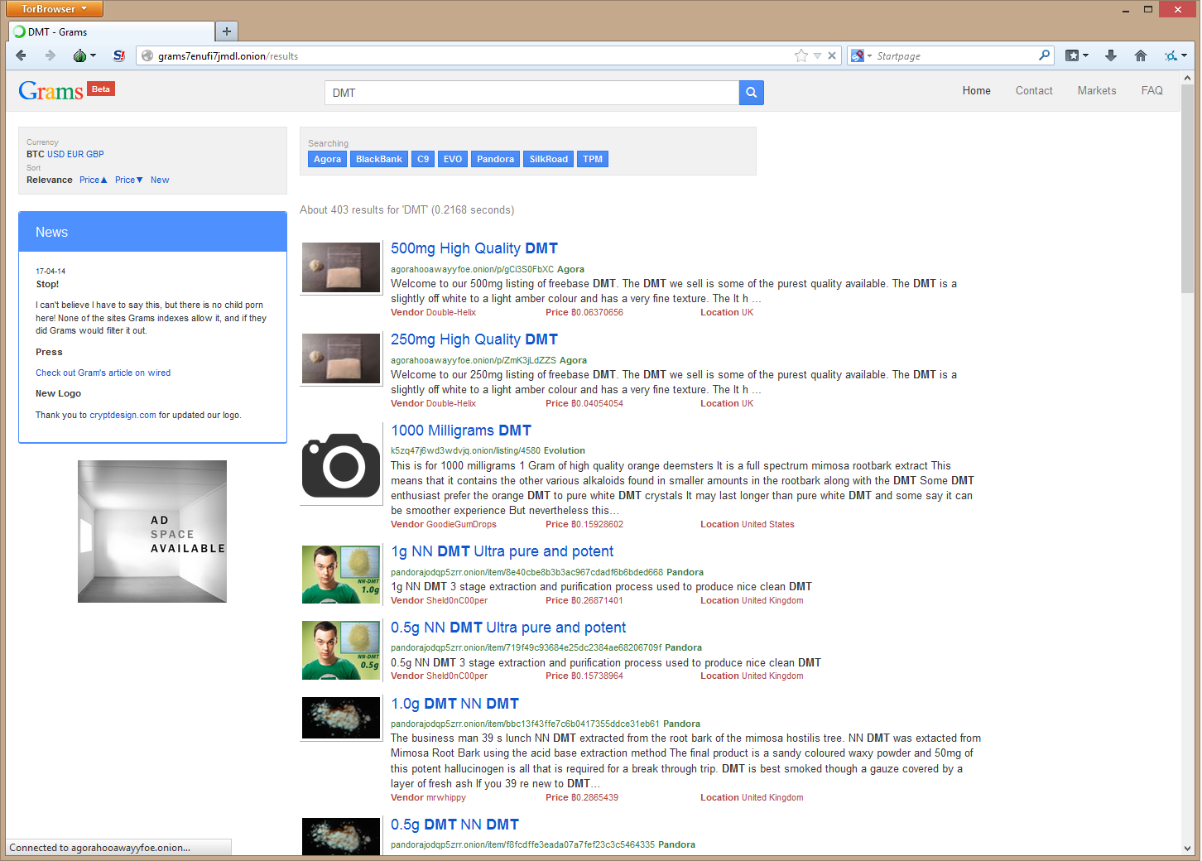Go to browser home page icon
Viewport: 1202px width, 861px height.
pyautogui.click(x=1141, y=55)
